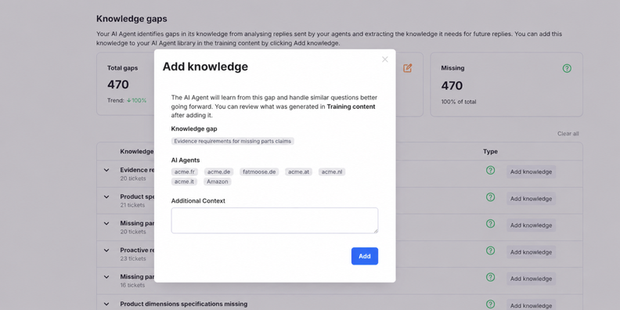Click the '100% of total' text

[x=459, y=102]
